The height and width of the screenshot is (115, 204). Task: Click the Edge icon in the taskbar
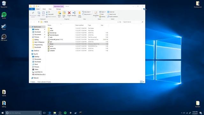[50, 113]
